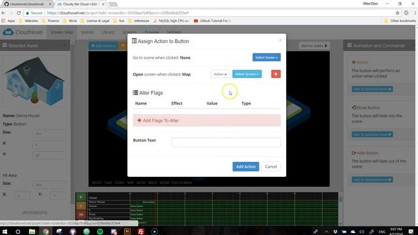418x235 pixels.
Task: Open Cortana search circle in taskbar
Action: coord(18,231)
